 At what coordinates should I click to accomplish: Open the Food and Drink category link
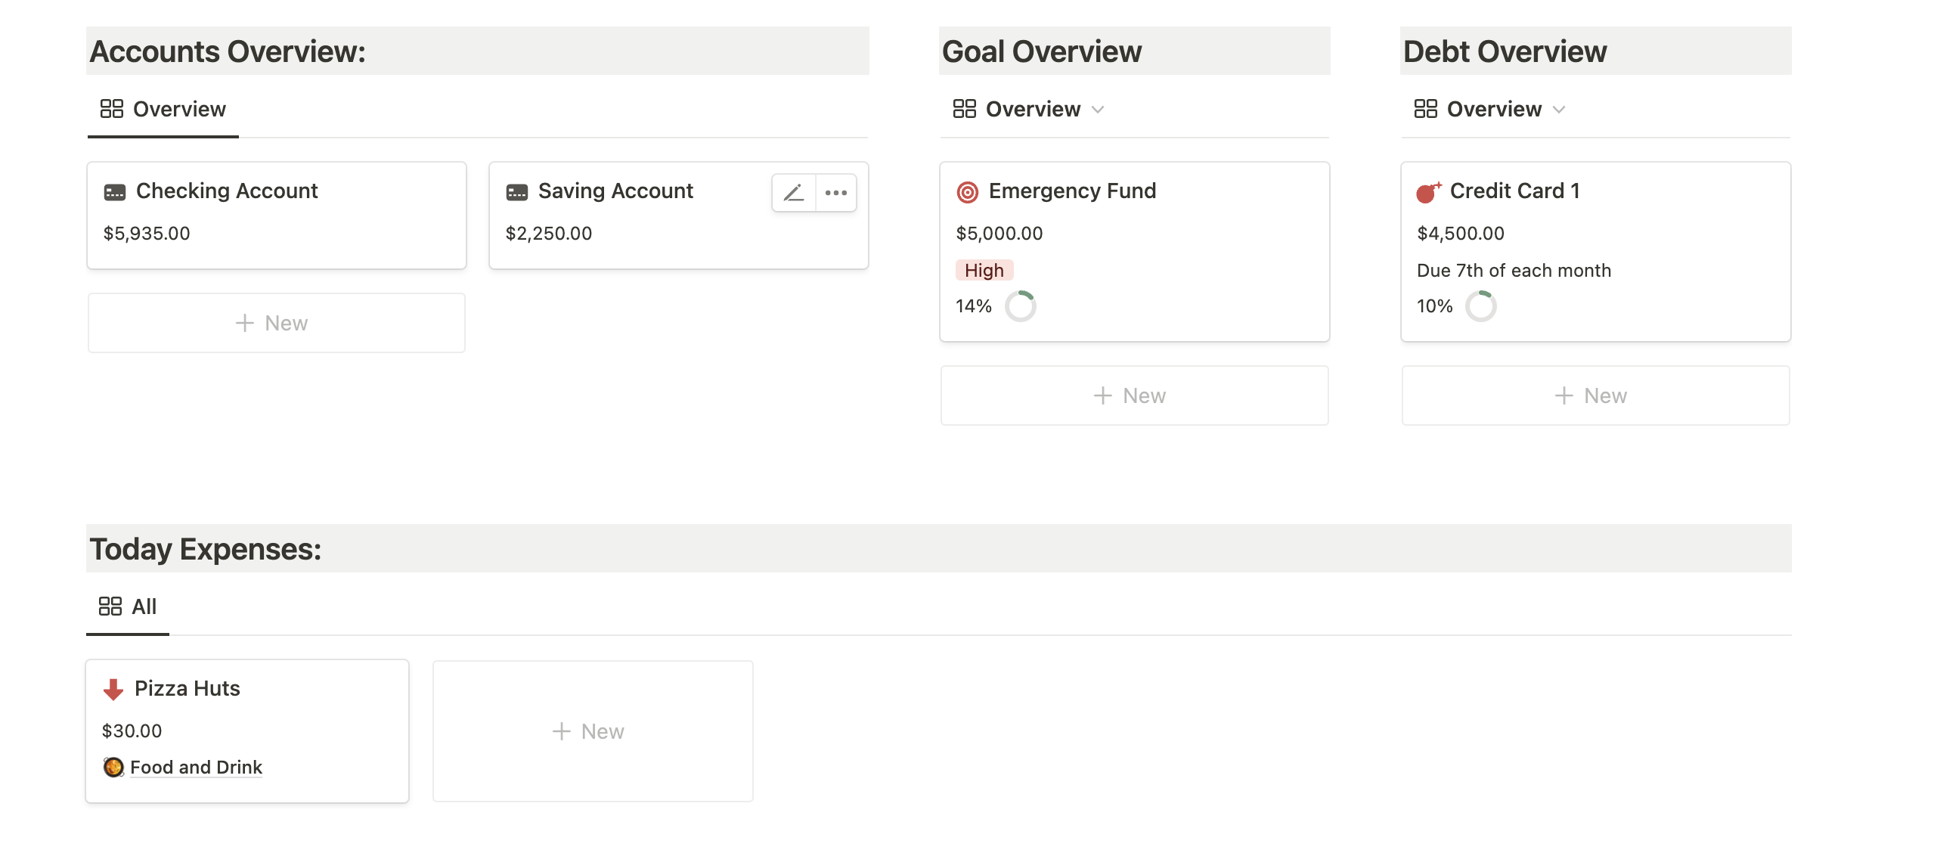[x=196, y=767]
